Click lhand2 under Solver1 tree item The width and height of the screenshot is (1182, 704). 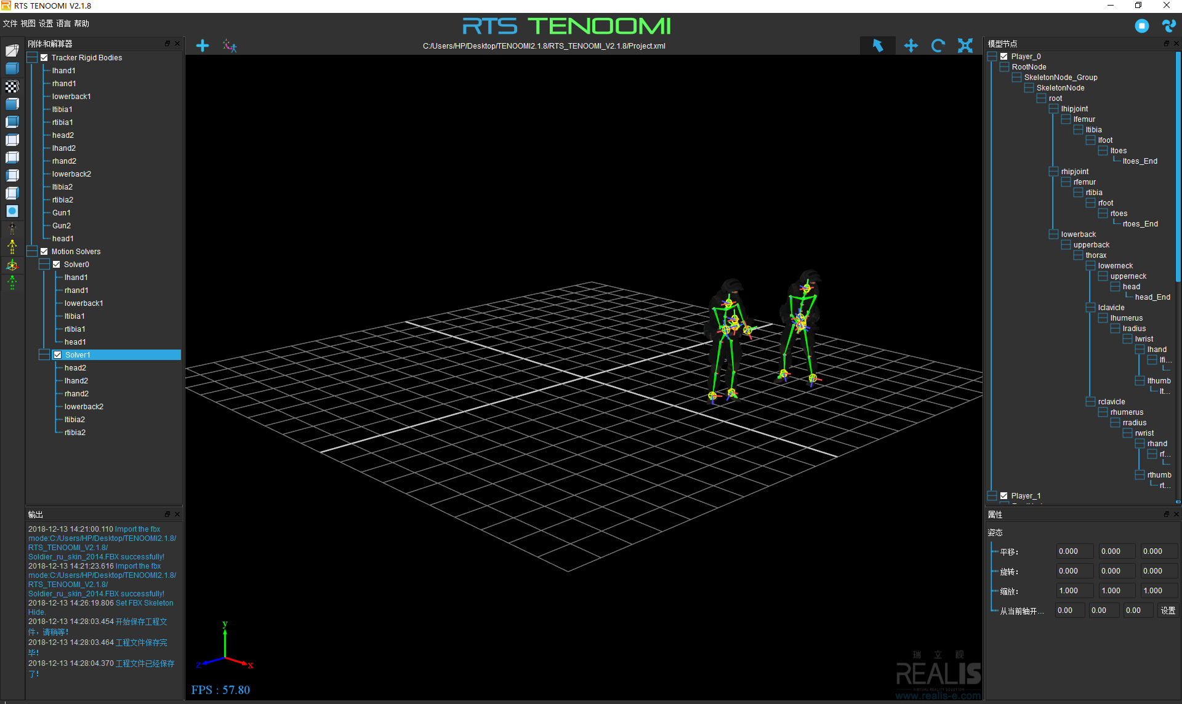76,380
